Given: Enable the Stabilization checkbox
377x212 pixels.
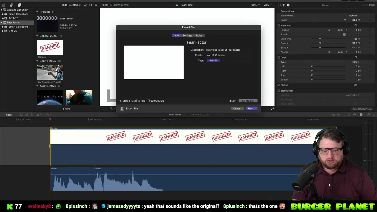Looking at the screenshot, I should pos(279,91).
